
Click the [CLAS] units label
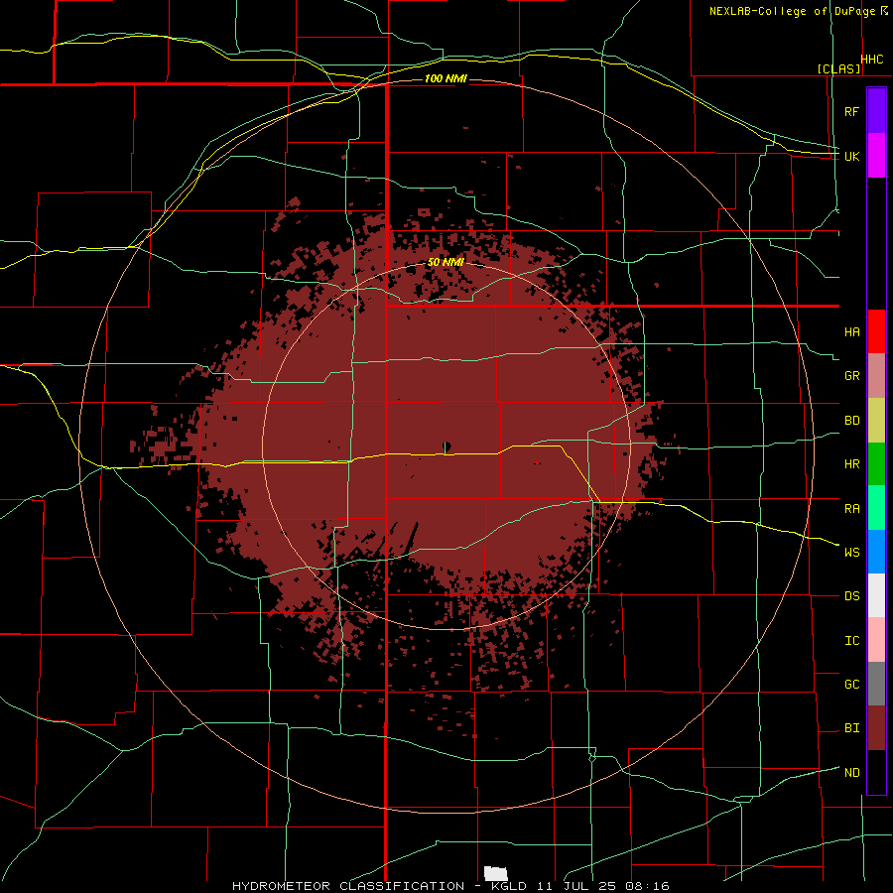(838, 68)
